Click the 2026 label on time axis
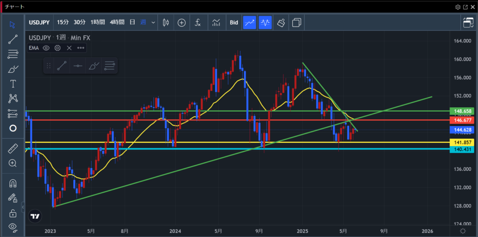 coord(428,230)
